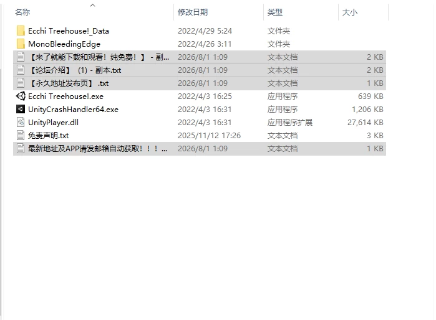Viewport: 436px width, 320px height.
Task: Select file name UnityPlayer.dll
Action: (x=54, y=123)
